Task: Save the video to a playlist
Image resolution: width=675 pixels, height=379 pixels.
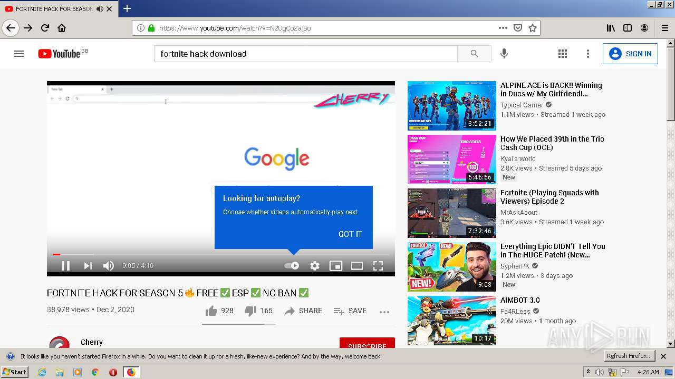Action: coord(350,311)
